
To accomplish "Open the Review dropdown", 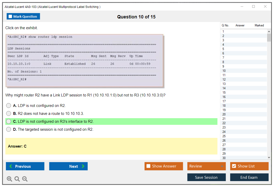I will tap(206, 166).
